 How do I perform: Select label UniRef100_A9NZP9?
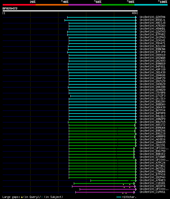point(152,119)
